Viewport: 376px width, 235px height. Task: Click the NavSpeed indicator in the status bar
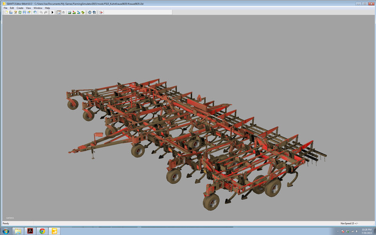(349, 223)
